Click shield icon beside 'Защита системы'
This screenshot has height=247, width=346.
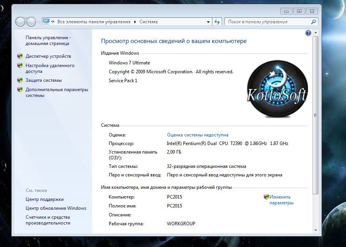click(20, 80)
